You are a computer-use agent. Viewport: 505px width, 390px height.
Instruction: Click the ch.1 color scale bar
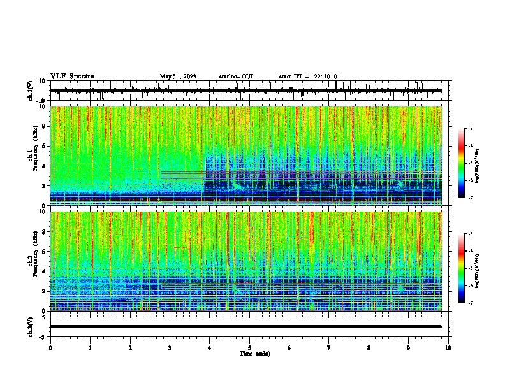pos(462,163)
